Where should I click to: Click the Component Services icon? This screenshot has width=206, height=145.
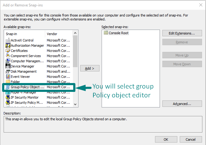(x=8, y=56)
